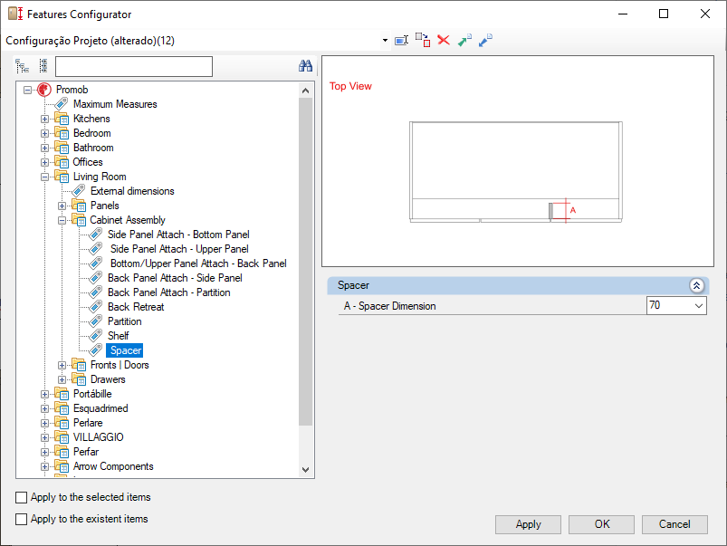Click in the tree search input field
The image size is (727, 546).
coord(133,66)
